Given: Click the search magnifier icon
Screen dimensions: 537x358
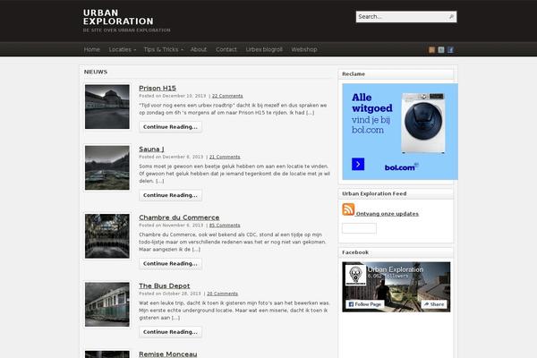Looking at the screenshot, I should click(451, 16).
